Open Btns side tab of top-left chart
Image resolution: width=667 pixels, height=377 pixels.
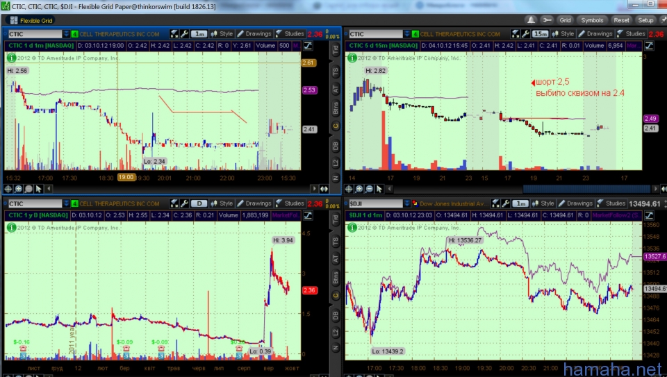click(x=336, y=108)
